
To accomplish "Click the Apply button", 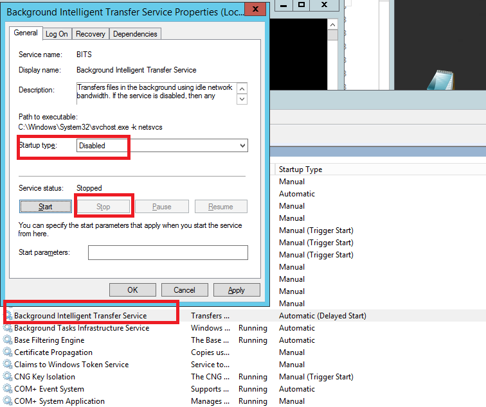I will [x=237, y=290].
